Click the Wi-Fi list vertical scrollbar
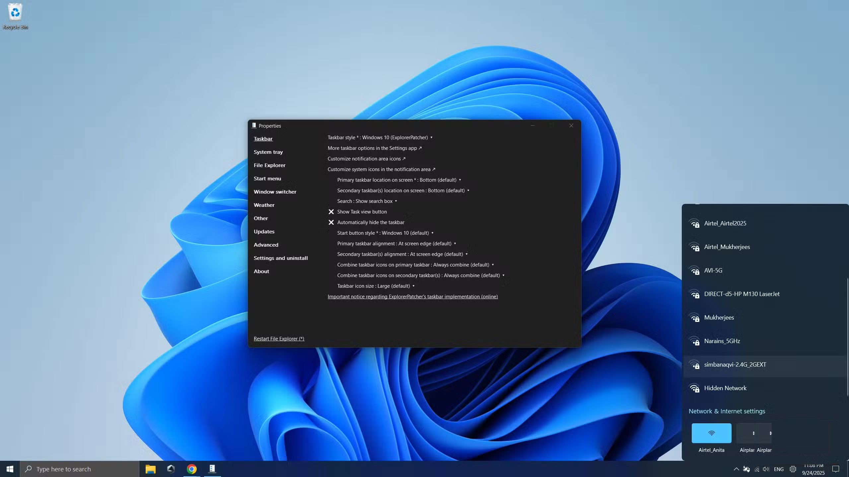849x477 pixels. coord(847,336)
